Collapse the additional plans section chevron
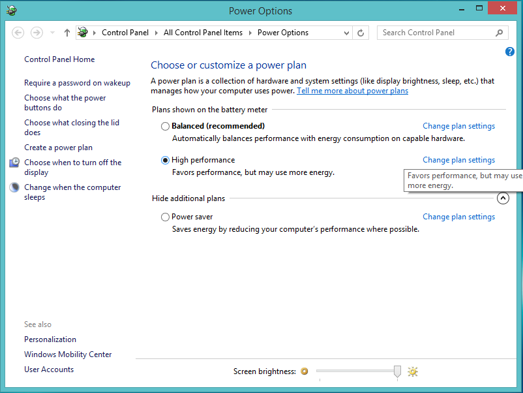Image resolution: width=523 pixels, height=393 pixels. [x=503, y=198]
